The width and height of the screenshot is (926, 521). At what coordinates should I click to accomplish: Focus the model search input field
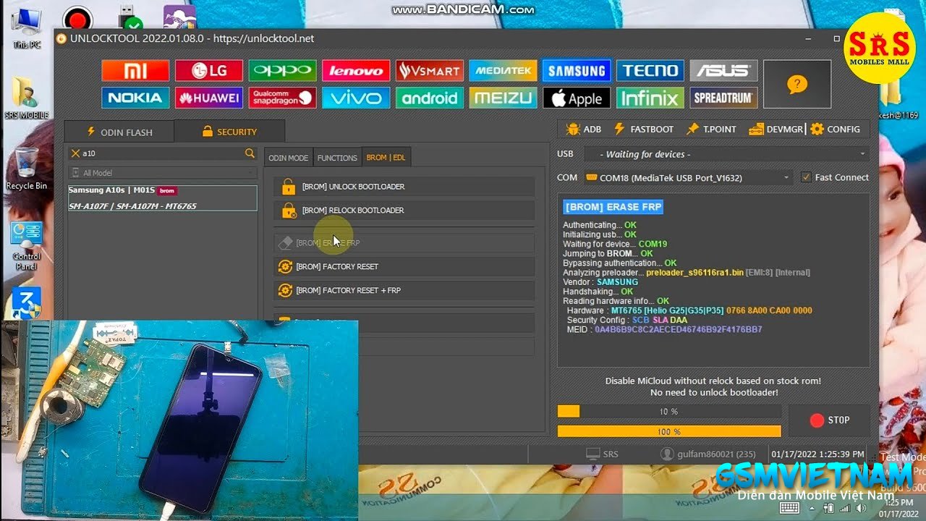[163, 153]
